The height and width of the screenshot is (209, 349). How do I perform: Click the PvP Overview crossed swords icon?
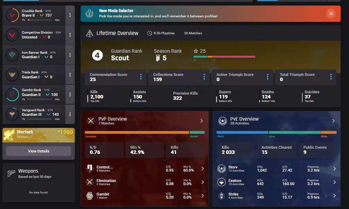91,121
